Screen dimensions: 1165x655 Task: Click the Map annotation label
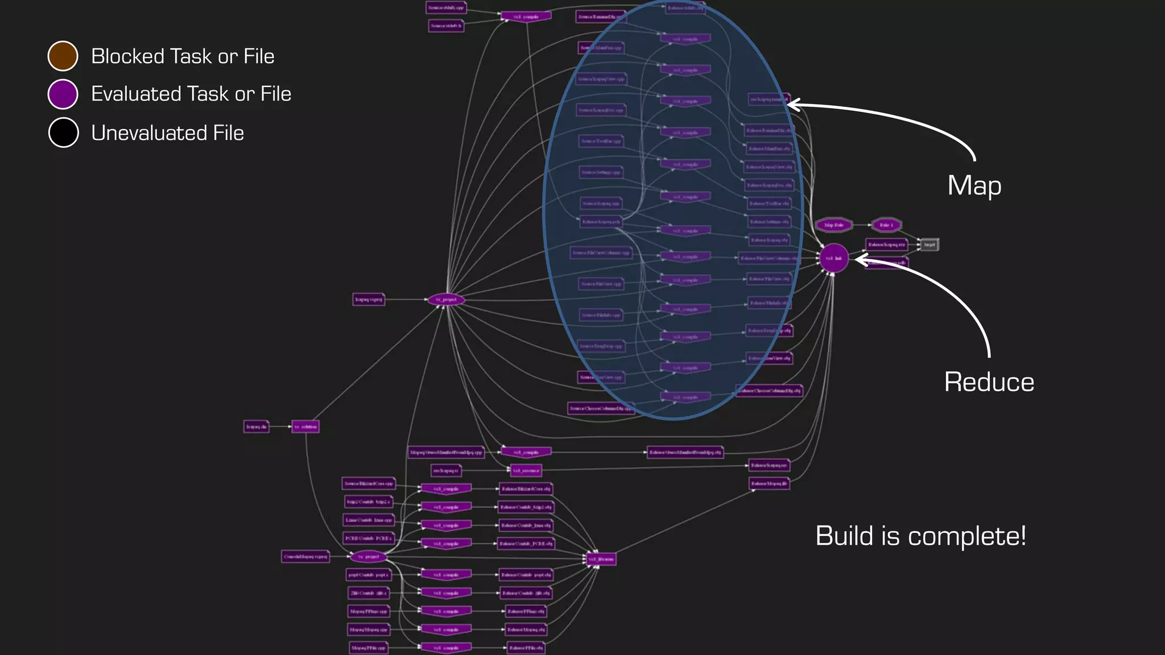coord(974,185)
